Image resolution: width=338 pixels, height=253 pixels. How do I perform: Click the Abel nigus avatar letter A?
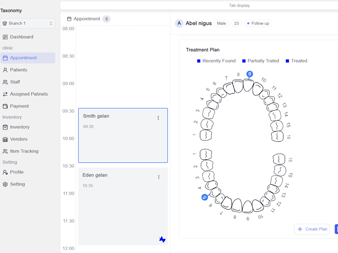(x=179, y=23)
